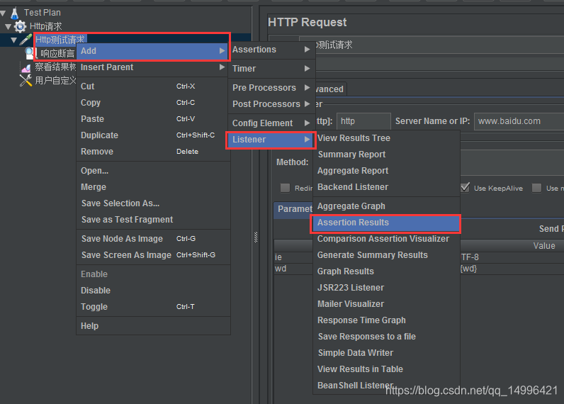Choose Cut from the context menu
The height and width of the screenshot is (404, 564).
(153, 86)
